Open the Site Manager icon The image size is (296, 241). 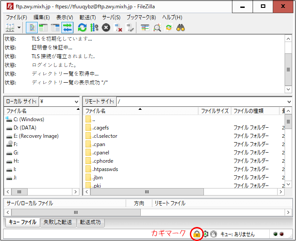10,28
